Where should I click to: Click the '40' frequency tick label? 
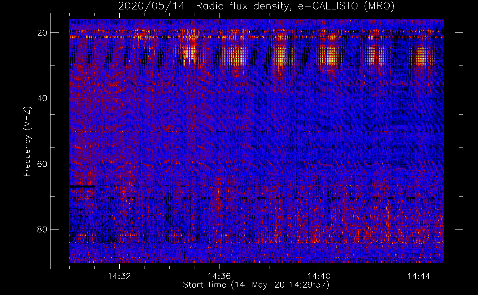(43, 98)
